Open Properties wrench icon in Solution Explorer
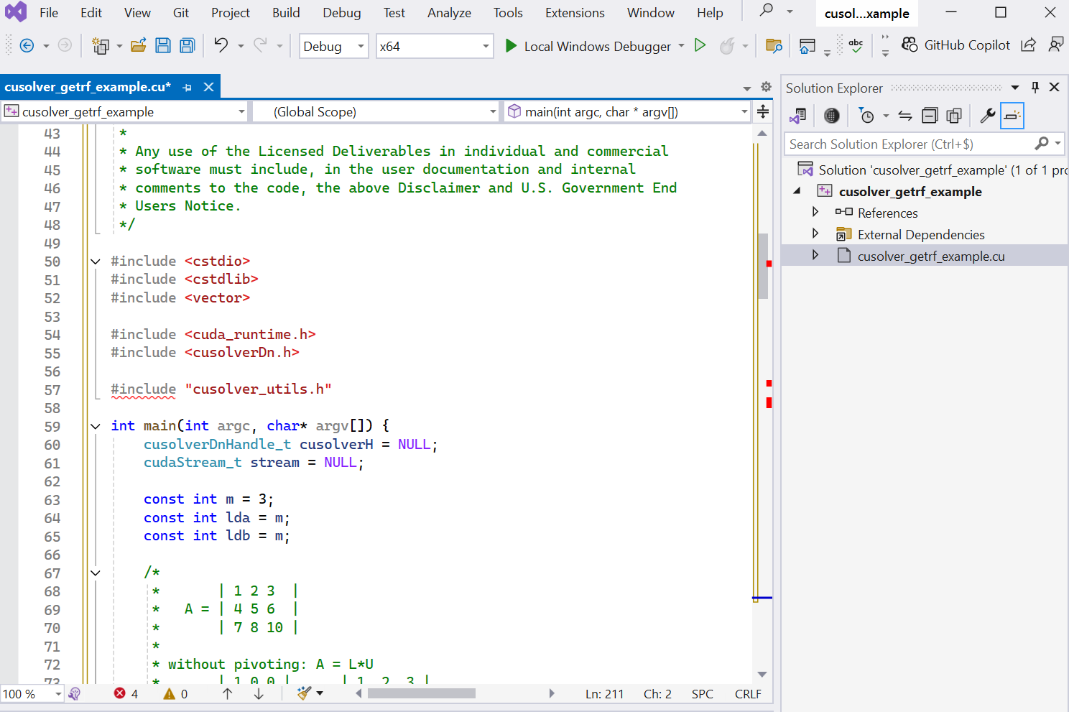Image resolution: width=1069 pixels, height=712 pixels. click(987, 116)
